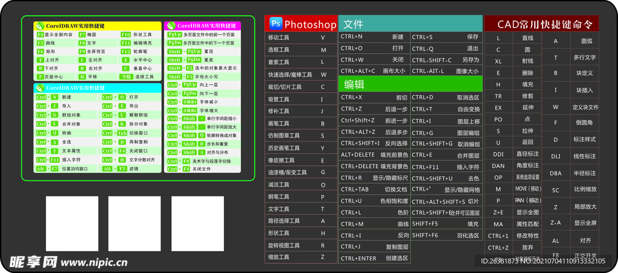Click the 小键盘6 badge beside 字体增大
Screen dimensions: 618x273
(189, 110)
